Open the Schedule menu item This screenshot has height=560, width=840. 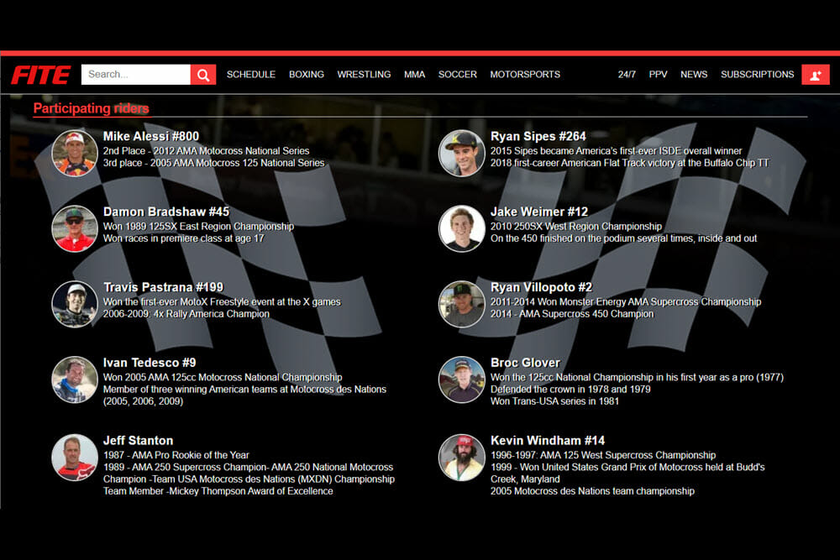pos(250,75)
